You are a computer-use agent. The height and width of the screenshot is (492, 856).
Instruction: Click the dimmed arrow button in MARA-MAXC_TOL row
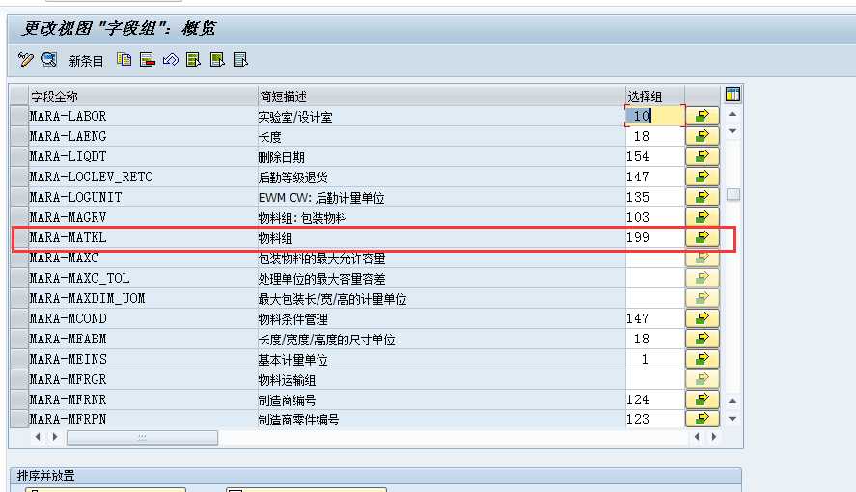(x=702, y=278)
